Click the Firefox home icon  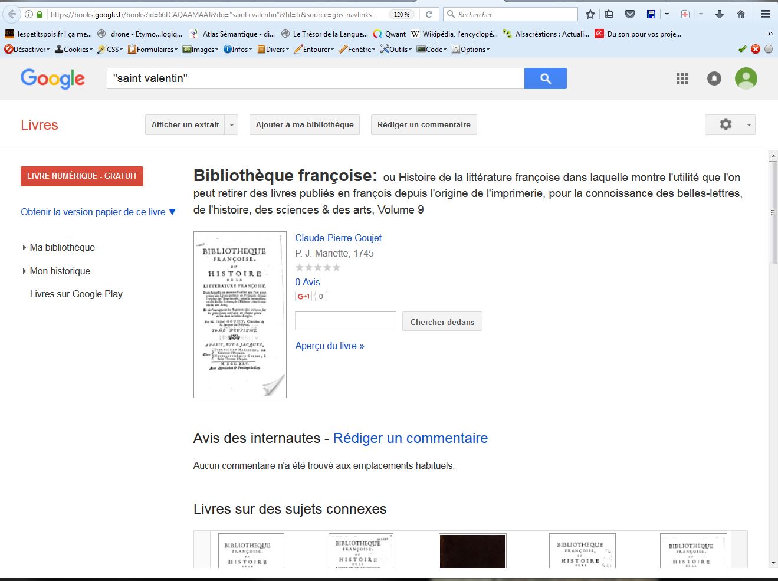tap(741, 14)
